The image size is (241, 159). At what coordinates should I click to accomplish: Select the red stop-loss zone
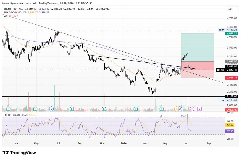coord(198,70)
